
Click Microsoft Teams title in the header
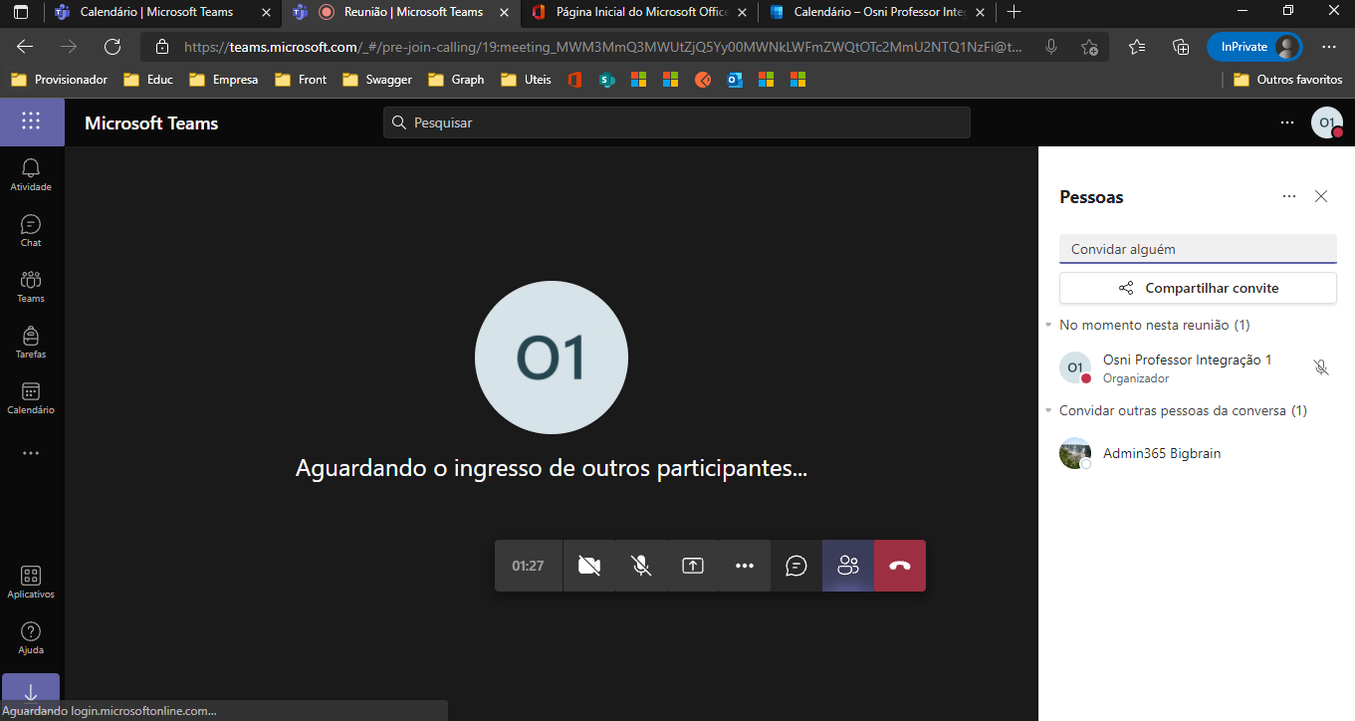click(151, 123)
